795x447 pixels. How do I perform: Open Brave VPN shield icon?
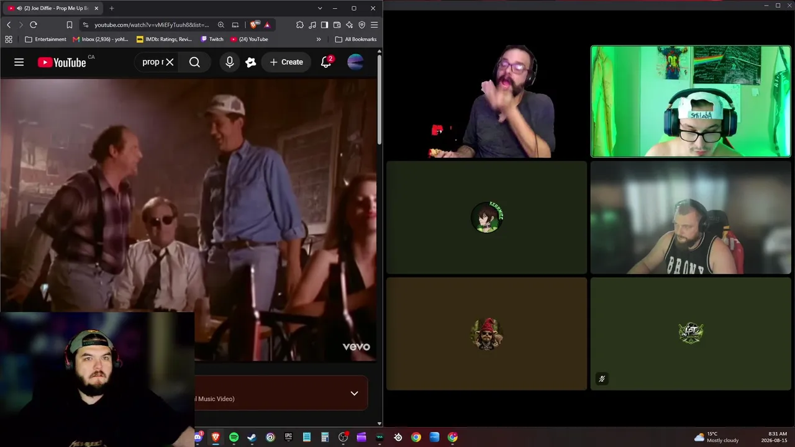point(362,25)
